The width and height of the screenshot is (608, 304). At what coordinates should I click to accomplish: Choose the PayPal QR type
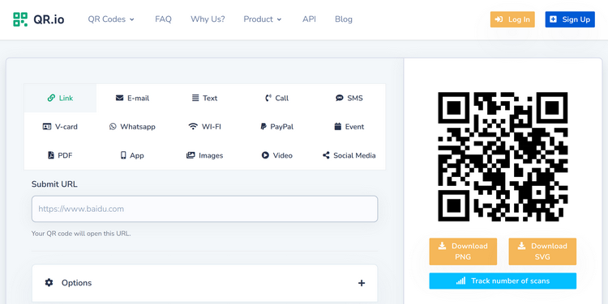pyautogui.click(x=277, y=127)
